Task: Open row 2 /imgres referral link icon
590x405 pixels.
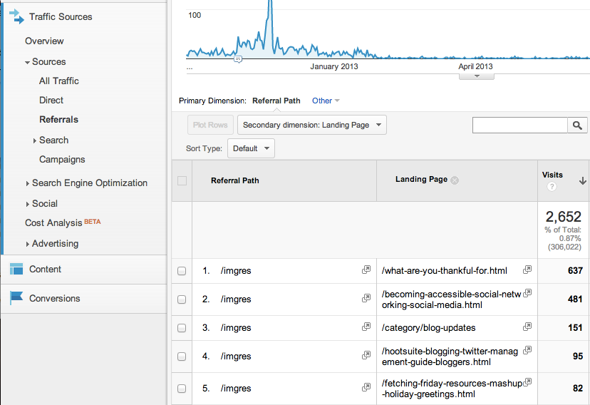Action: [x=366, y=298]
